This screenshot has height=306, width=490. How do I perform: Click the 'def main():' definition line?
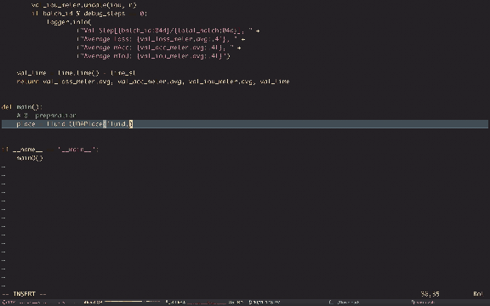click(x=22, y=107)
